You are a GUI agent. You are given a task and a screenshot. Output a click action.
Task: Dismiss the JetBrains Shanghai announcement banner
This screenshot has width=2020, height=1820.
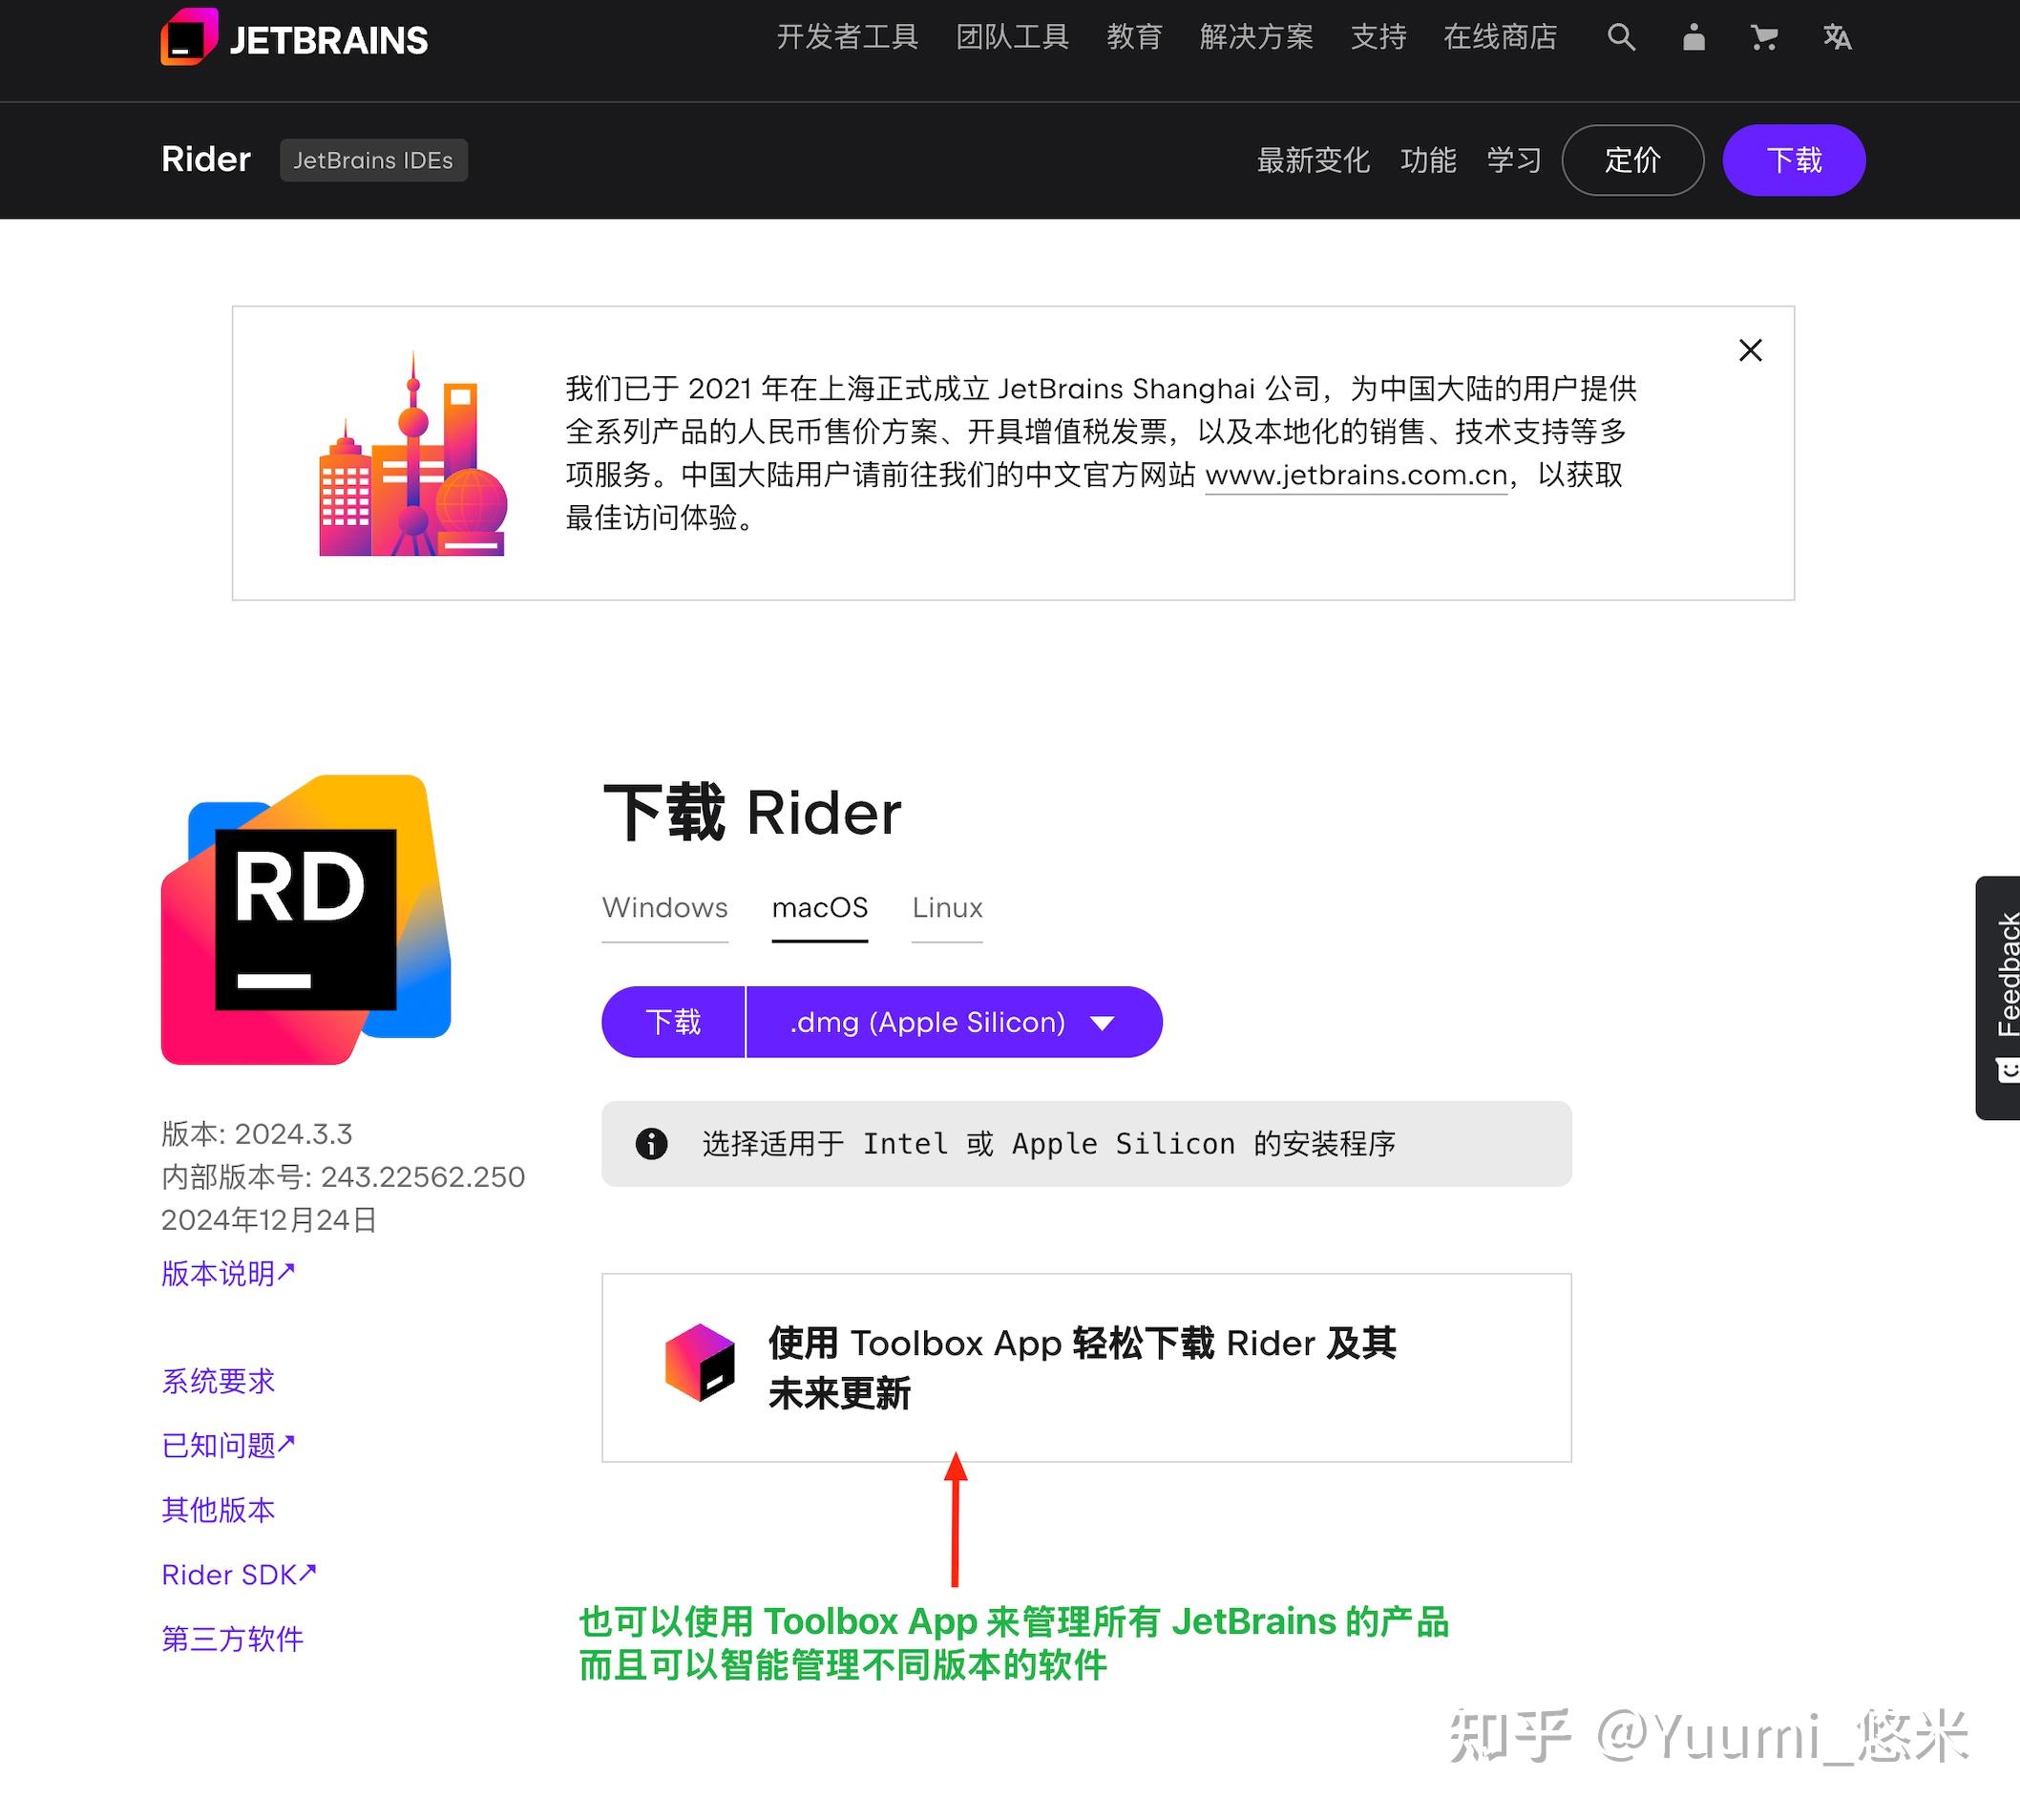[1750, 351]
